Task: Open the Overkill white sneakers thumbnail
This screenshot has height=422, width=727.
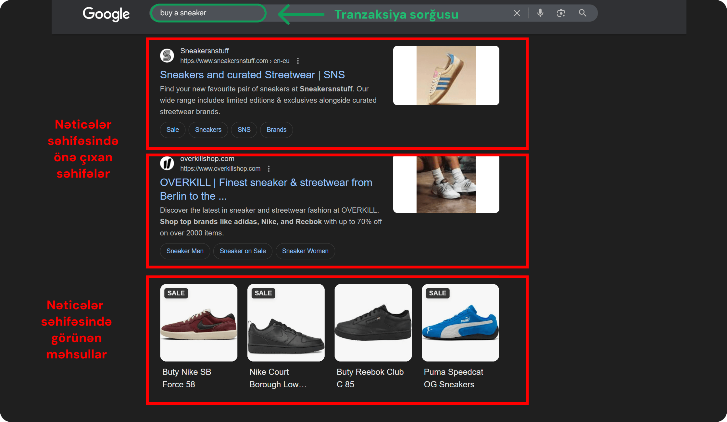Action: [x=446, y=185]
